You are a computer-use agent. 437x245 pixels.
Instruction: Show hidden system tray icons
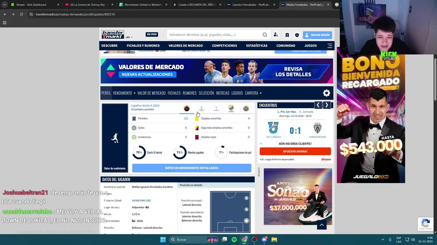pos(382,240)
